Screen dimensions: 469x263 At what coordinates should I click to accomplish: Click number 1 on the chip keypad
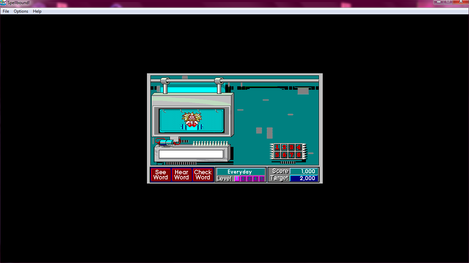click(277, 148)
